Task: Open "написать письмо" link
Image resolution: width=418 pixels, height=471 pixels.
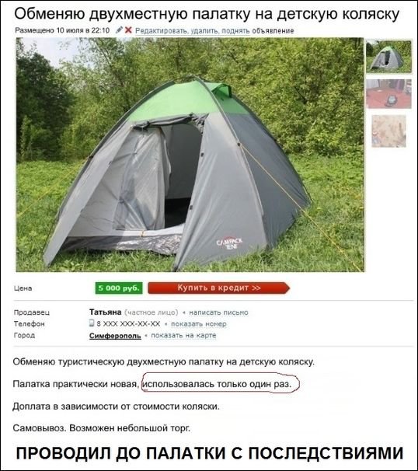Action: point(218,312)
